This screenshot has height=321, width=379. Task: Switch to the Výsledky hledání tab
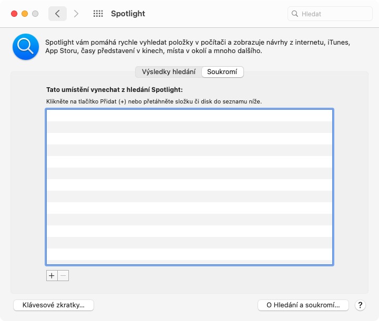[169, 72]
